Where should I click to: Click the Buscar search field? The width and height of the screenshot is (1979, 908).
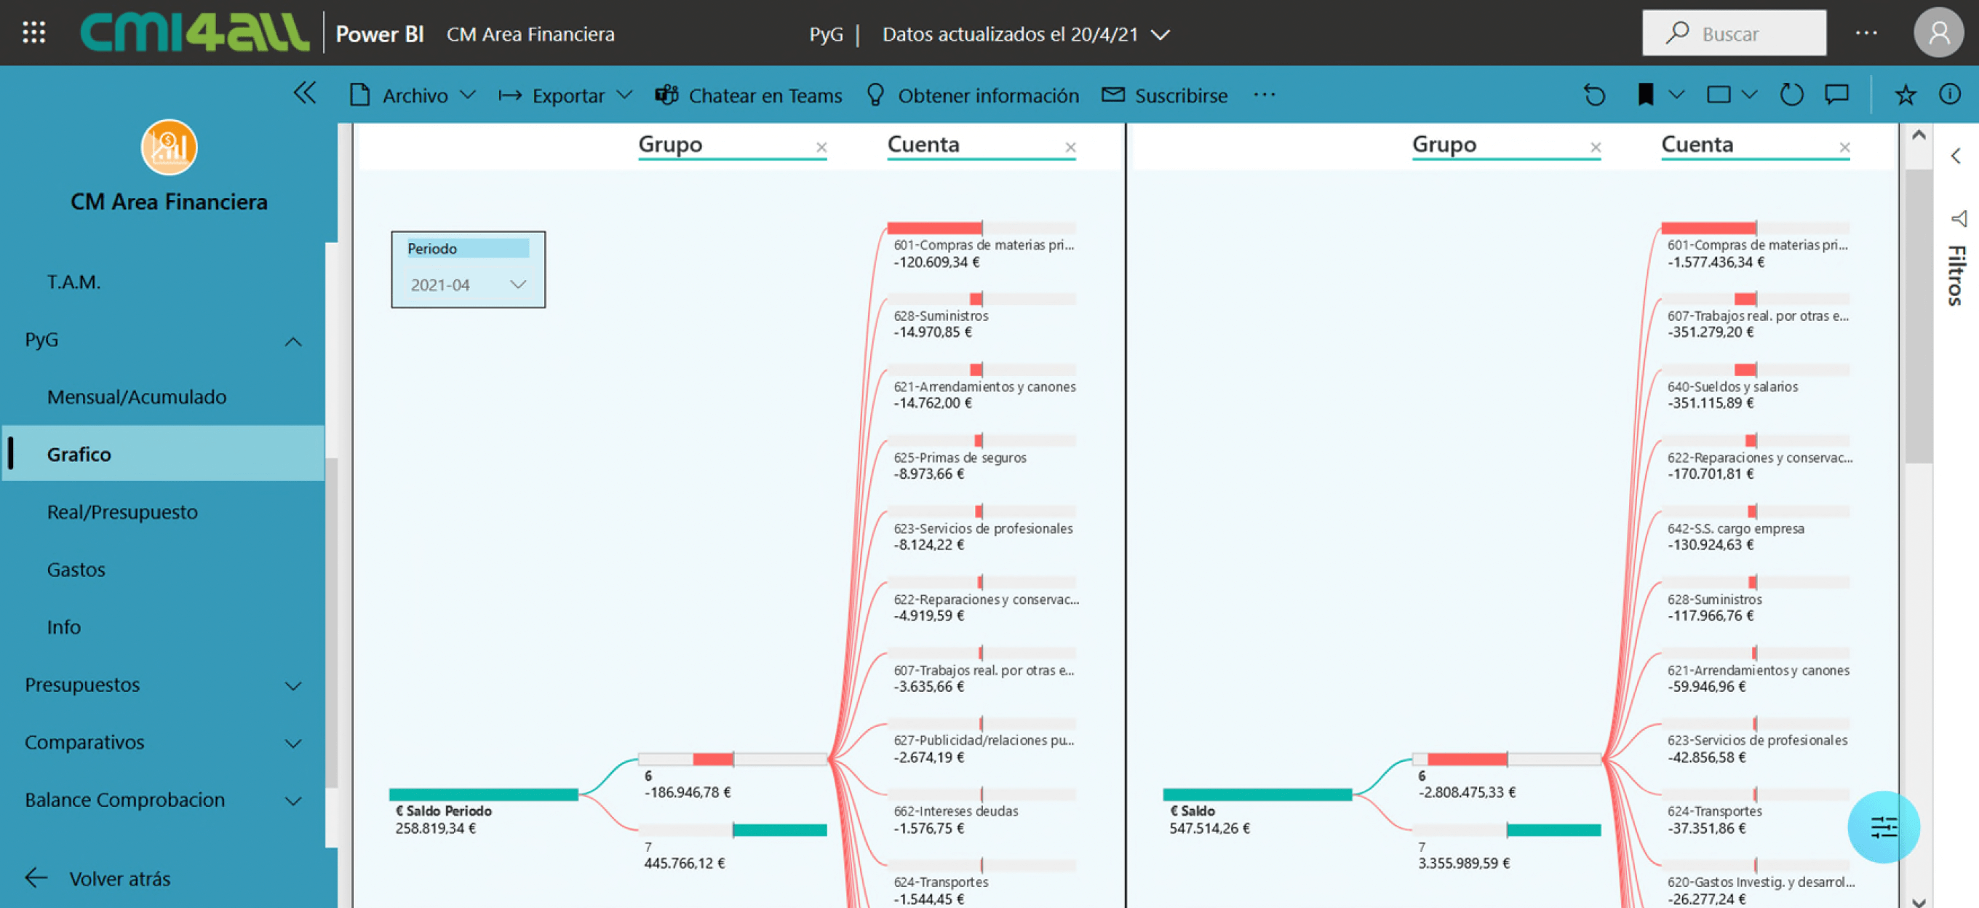click(1733, 33)
